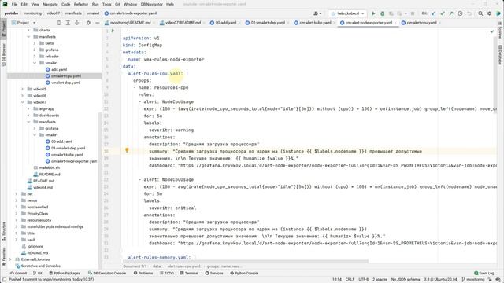Open the Commit tool window
The image size is (504, 283).
pyautogui.click(x=18, y=274)
